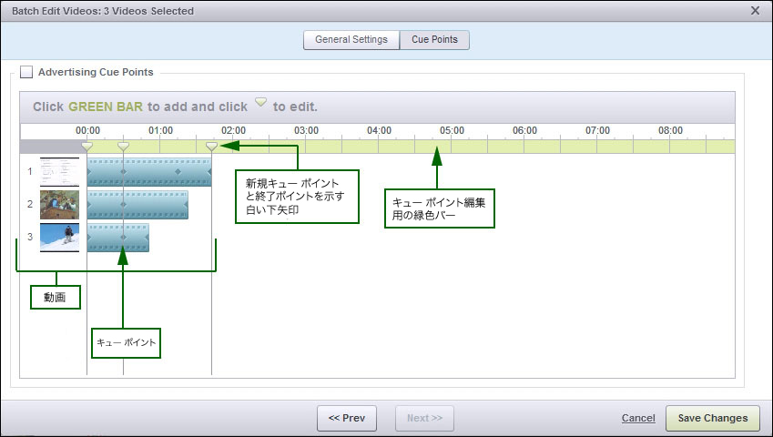Click video 1 filmstrip clip

[x=149, y=172]
